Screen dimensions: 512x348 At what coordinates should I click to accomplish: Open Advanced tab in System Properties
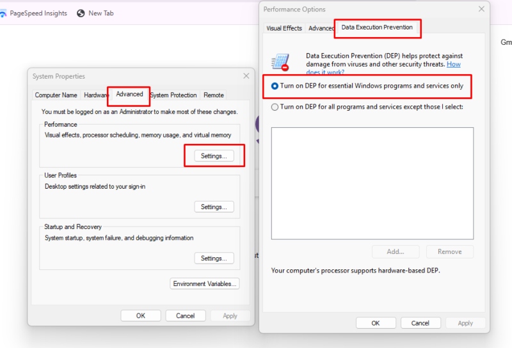[129, 94]
